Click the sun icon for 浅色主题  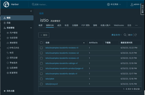click(4, 91)
